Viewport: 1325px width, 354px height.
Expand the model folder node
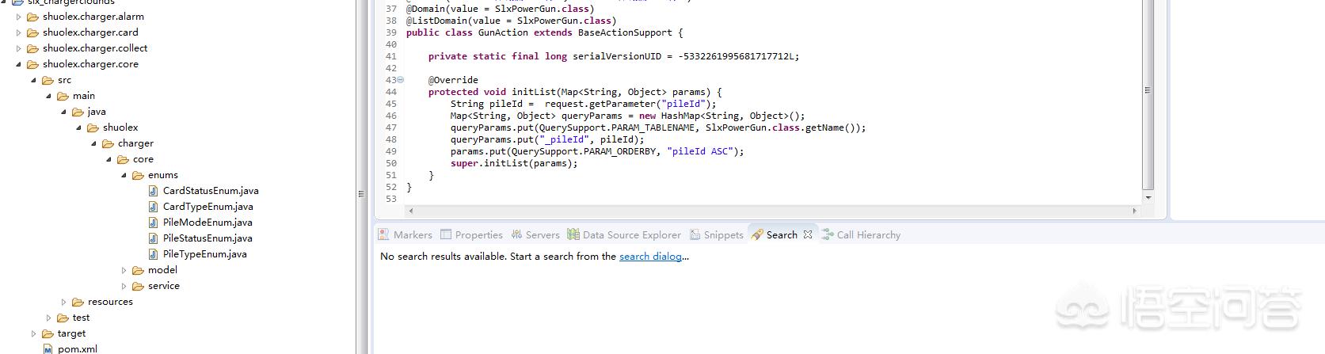[124, 270]
